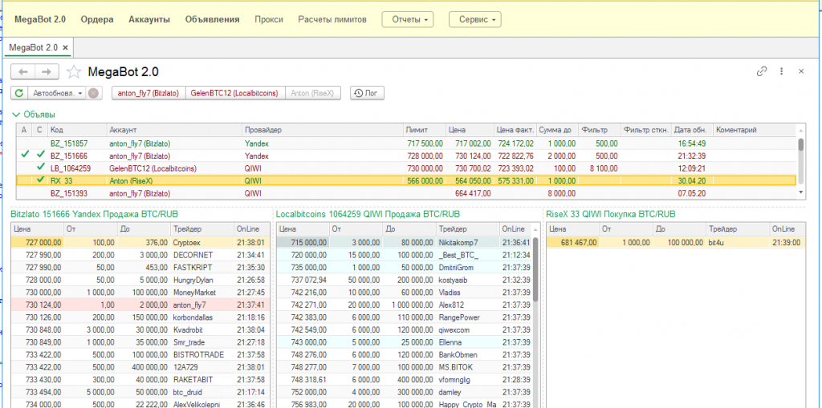The height and width of the screenshot is (408, 822).
Task: Select trader HungryDylan row
Action: pos(140,280)
